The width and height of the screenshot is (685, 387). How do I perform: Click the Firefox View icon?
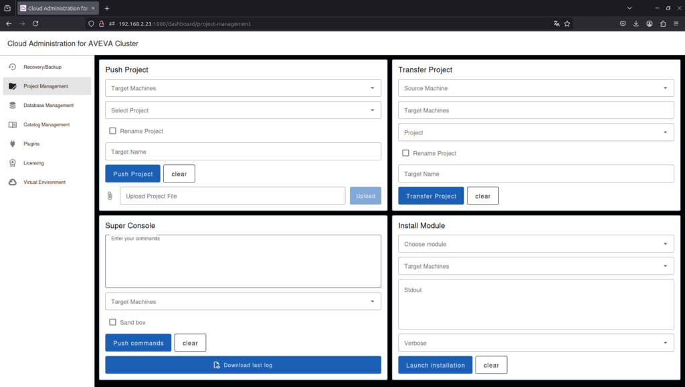click(7, 8)
